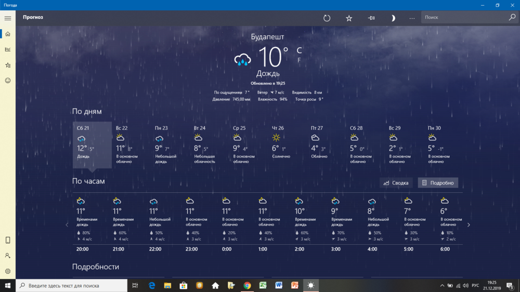The height and width of the screenshot is (292, 520).
Task: Pin forecast to Start menu
Action: click(x=371, y=18)
